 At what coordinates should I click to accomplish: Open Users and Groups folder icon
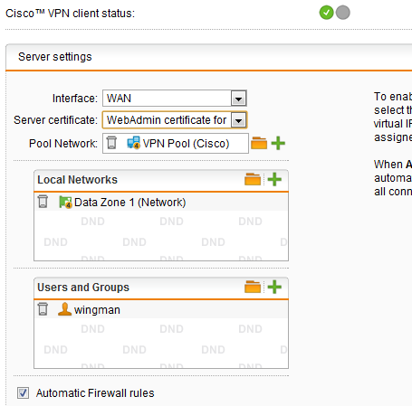coord(253,287)
